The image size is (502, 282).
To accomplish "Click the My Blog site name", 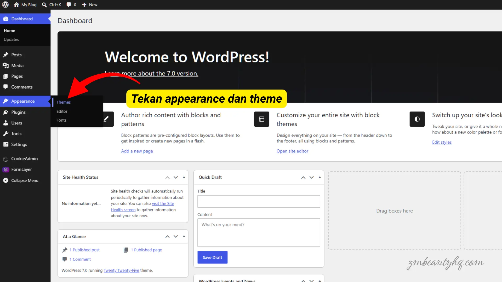I will pos(29,5).
